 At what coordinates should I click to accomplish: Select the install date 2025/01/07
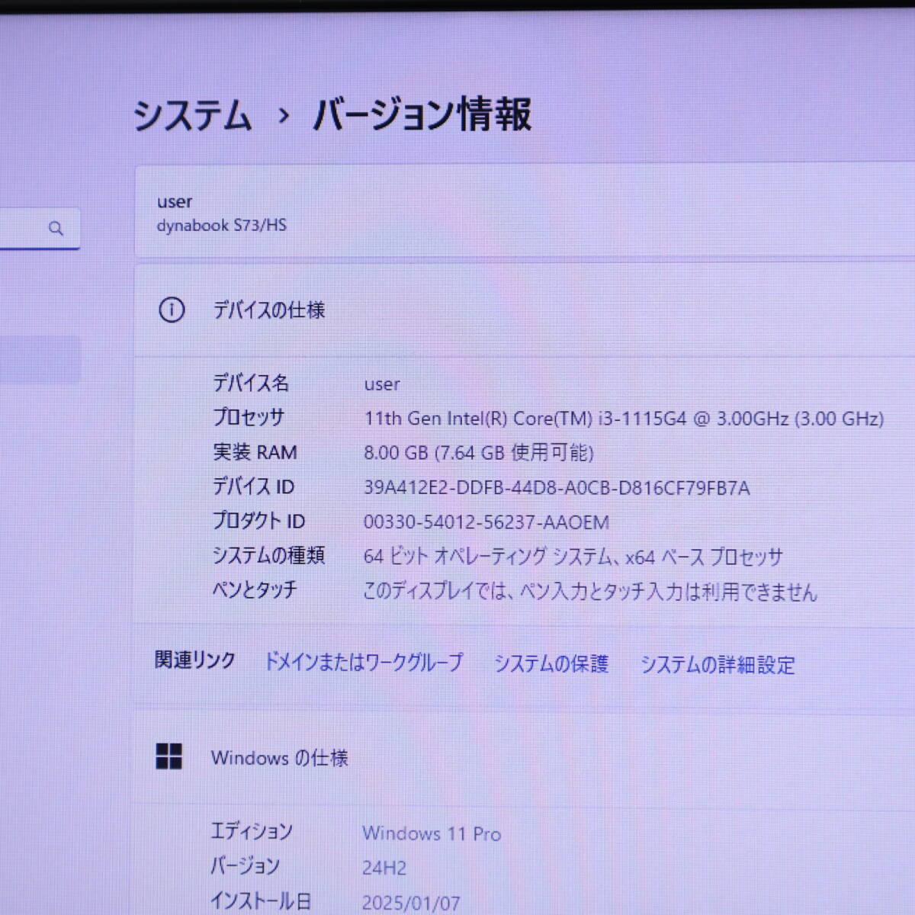pyautogui.click(x=411, y=904)
